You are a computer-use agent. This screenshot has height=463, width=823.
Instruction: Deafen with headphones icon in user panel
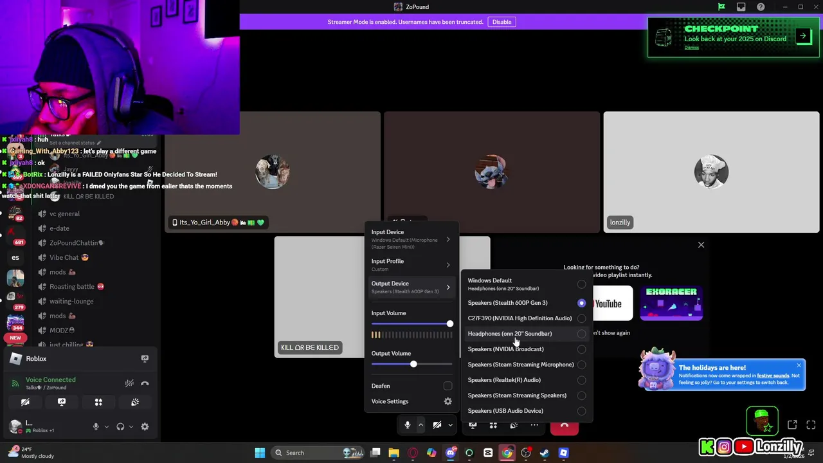[120, 426]
